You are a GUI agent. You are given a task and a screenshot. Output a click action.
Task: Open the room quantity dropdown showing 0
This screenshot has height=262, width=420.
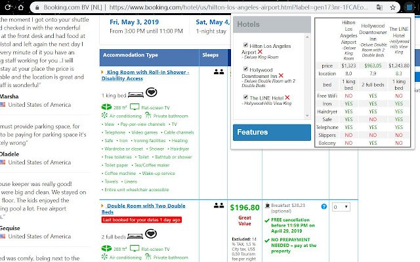click(x=341, y=207)
